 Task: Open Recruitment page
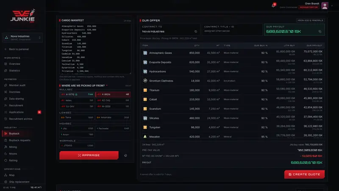click(16, 105)
